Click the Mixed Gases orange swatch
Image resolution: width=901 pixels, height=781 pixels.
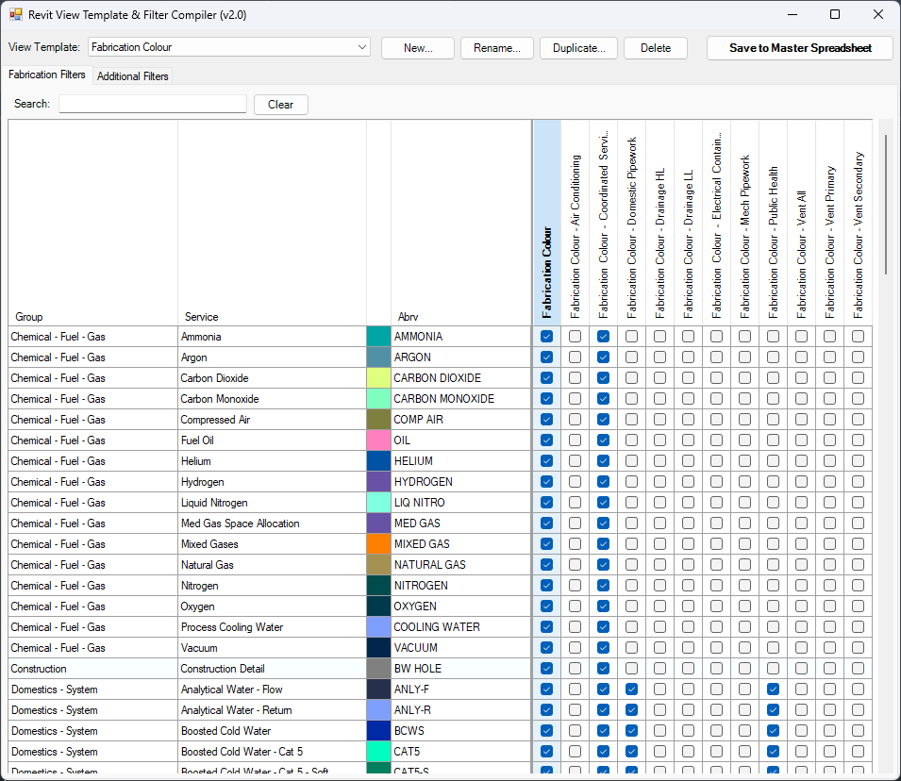click(378, 543)
